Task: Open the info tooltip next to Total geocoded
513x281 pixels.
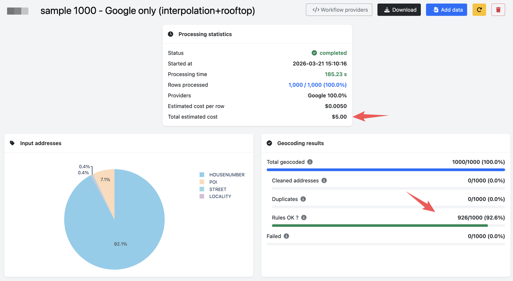Action: pos(309,162)
